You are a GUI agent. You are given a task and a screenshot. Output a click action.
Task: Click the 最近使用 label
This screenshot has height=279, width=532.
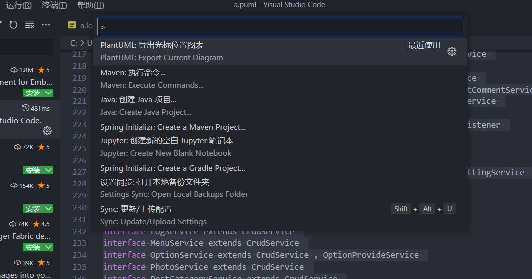pos(424,45)
